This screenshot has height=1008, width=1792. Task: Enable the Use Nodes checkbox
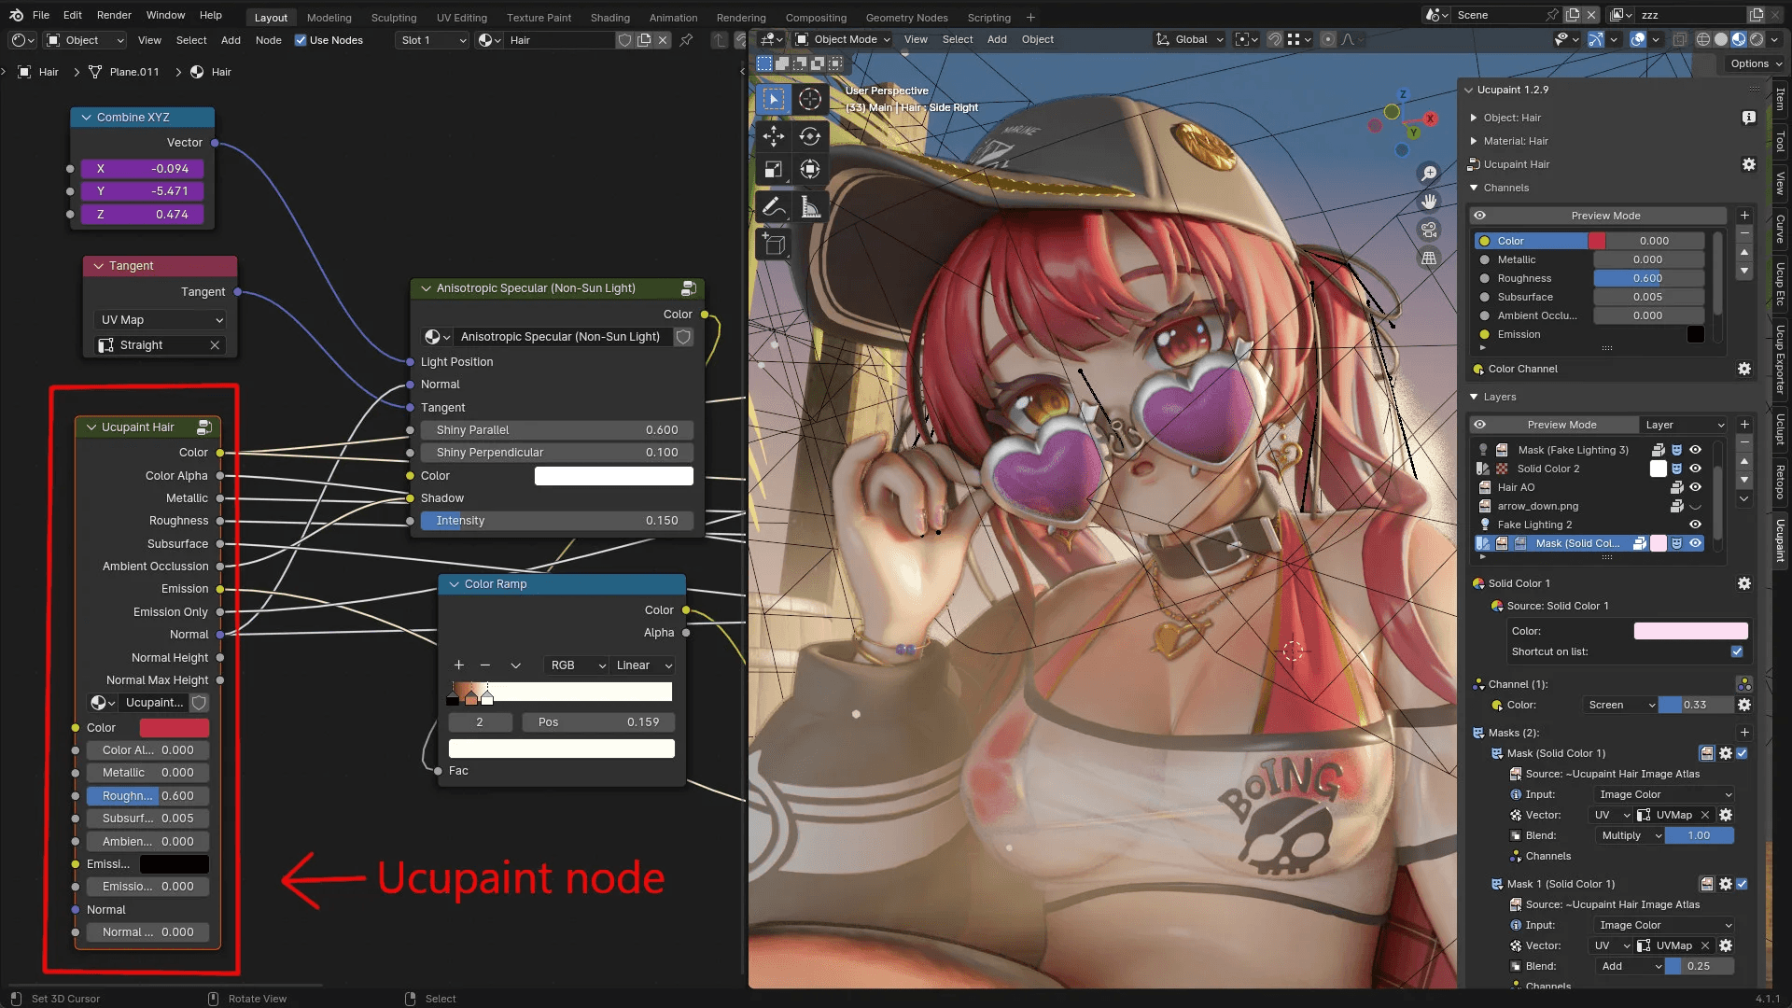pyautogui.click(x=301, y=39)
